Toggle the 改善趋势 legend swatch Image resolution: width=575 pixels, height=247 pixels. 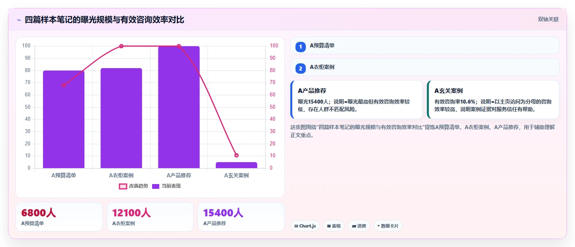(x=123, y=186)
